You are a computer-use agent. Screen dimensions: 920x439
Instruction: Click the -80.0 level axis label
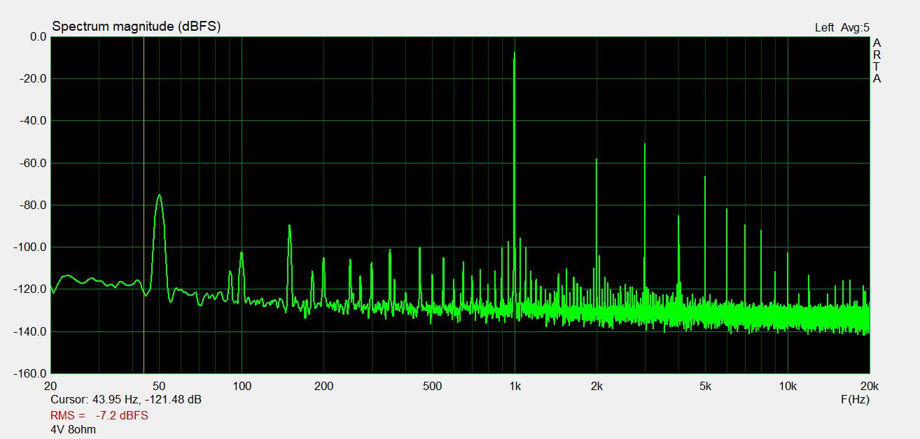[34, 205]
